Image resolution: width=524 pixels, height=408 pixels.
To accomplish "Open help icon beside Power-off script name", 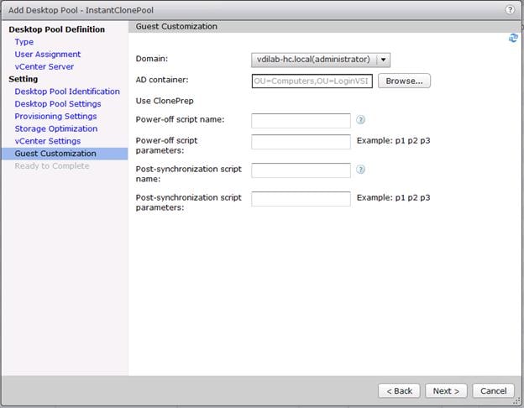I will click(360, 119).
